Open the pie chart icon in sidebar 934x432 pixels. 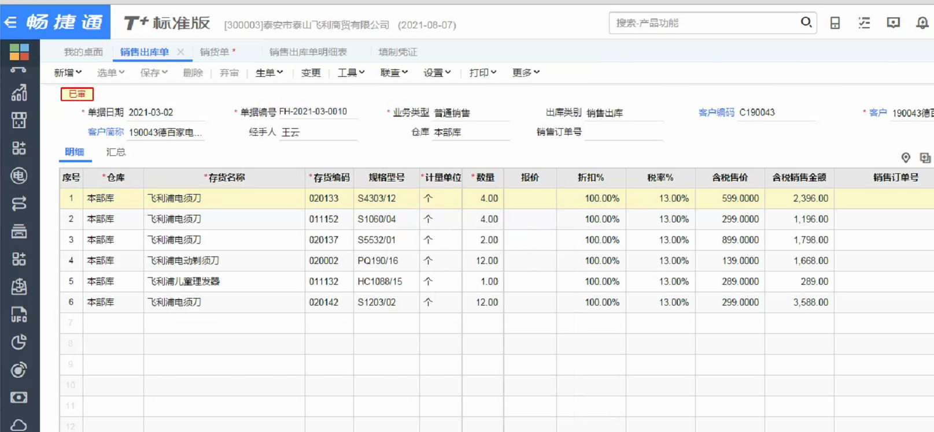point(19,342)
